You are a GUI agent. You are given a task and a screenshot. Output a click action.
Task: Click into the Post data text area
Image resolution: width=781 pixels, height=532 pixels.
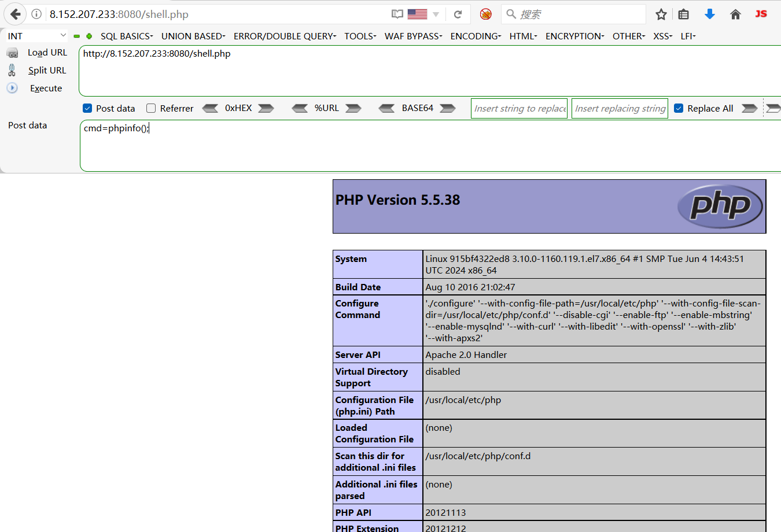click(x=430, y=146)
